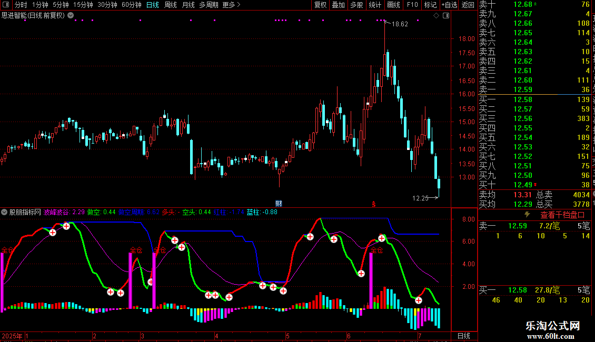Image resolution: width=595 pixels, height=342 pixels.
Task: Activate the 画线 drawing tools
Action: pyautogui.click(x=393, y=5)
